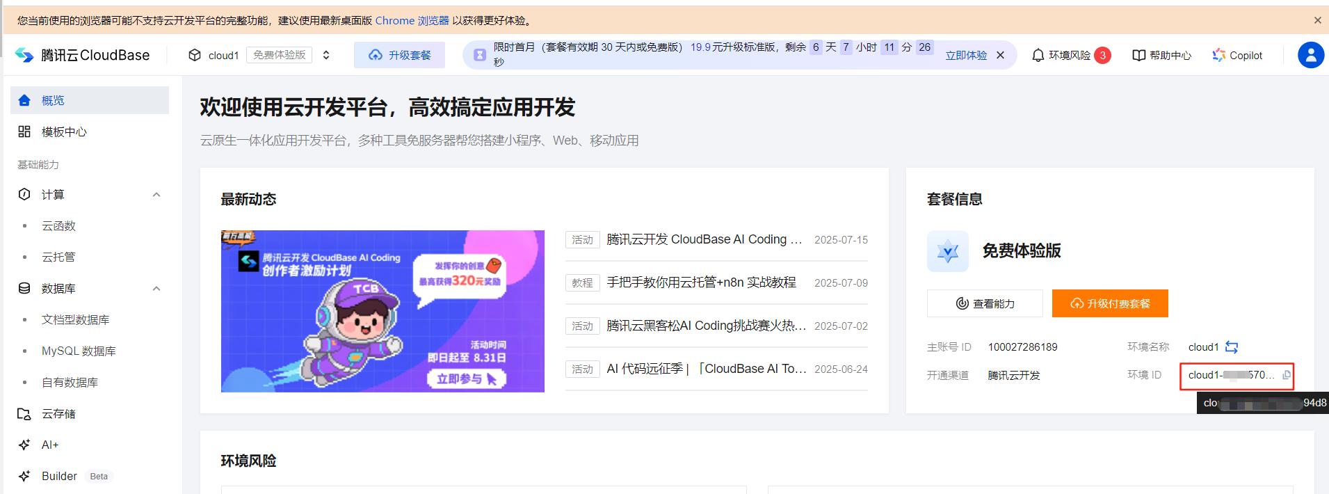The width and height of the screenshot is (1329, 494).
Task: Click the 腾讯云开发 channel value
Action: (x=1014, y=375)
